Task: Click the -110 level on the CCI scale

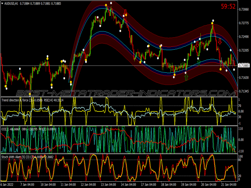Action: pos(241,151)
